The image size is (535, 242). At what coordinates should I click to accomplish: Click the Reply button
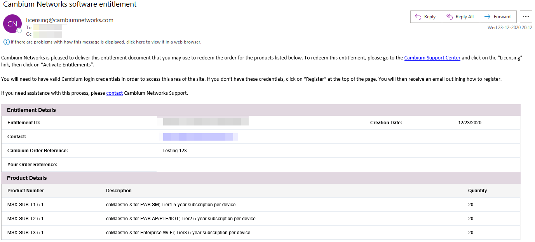pyautogui.click(x=426, y=17)
